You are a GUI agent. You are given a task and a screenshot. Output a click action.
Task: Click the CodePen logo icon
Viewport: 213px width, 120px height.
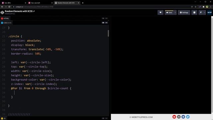click(x=2, y=12)
